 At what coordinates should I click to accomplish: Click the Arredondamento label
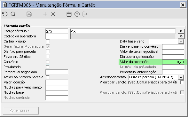click(x=113, y=77)
